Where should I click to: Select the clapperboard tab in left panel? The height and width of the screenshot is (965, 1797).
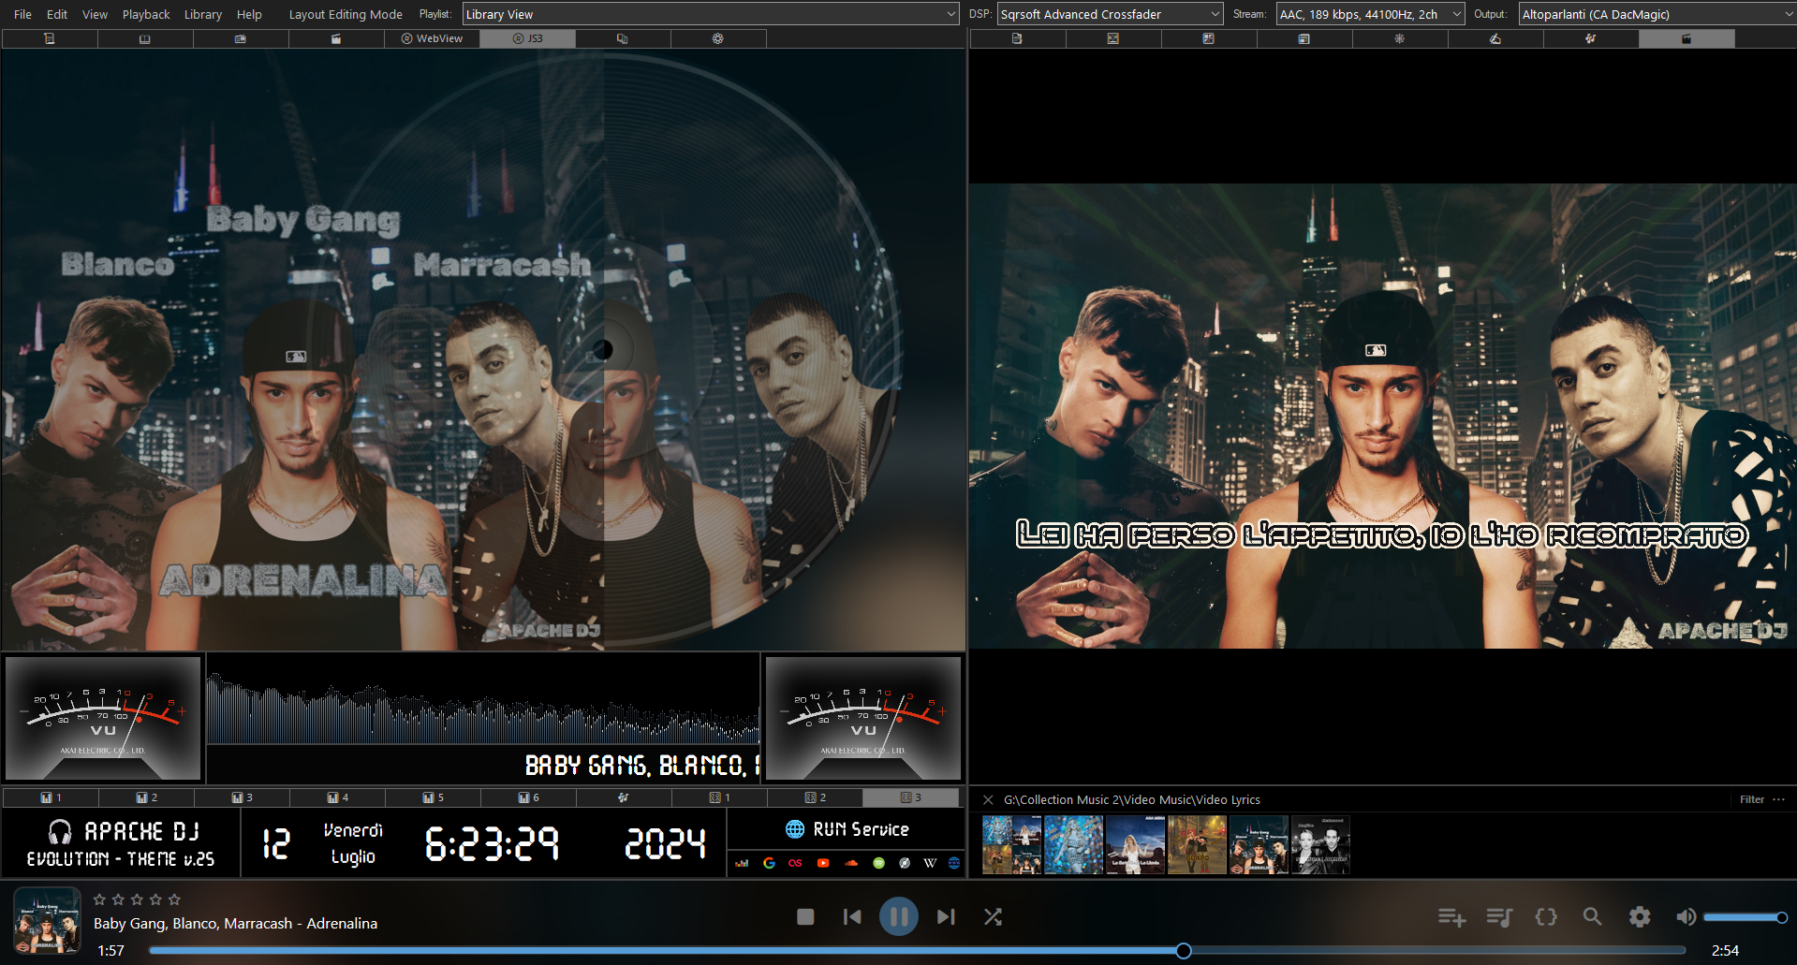[336, 38]
